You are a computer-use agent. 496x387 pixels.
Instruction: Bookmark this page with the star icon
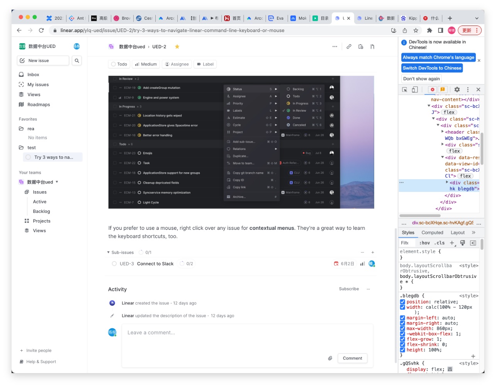[x=416, y=30]
